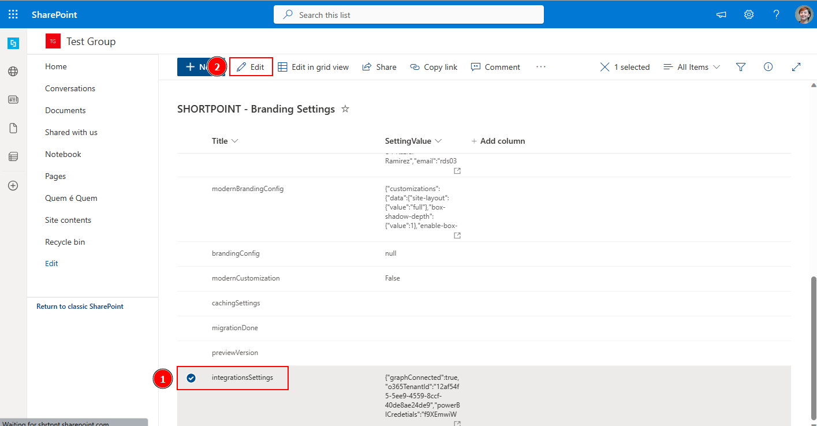The width and height of the screenshot is (817, 426).
Task: Open the filter pane funnel icon
Action: point(741,67)
